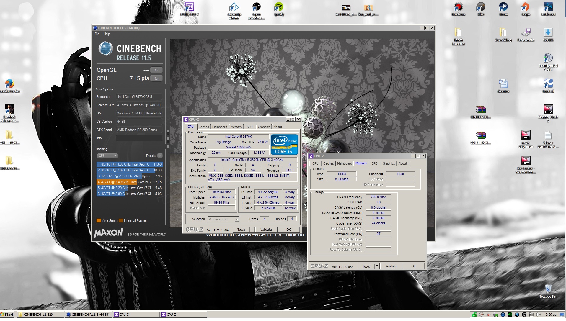
Task: Launch Origin from the desktop
Action: pyautogui.click(x=526, y=9)
